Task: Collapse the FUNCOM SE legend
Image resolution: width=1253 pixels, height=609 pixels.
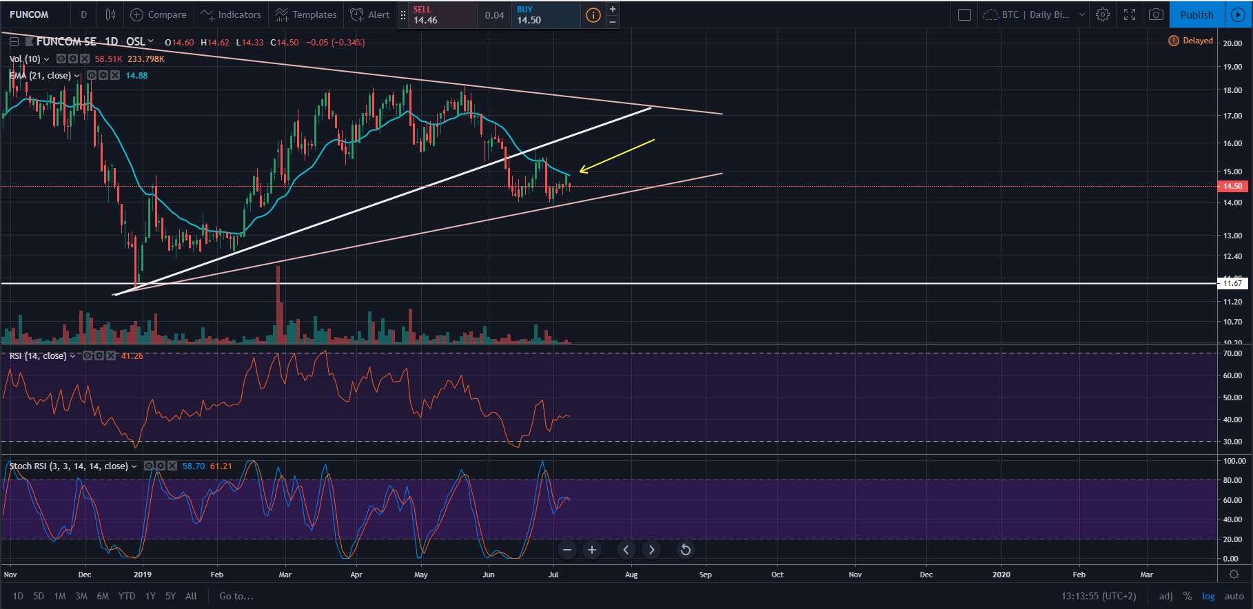Action: point(14,42)
